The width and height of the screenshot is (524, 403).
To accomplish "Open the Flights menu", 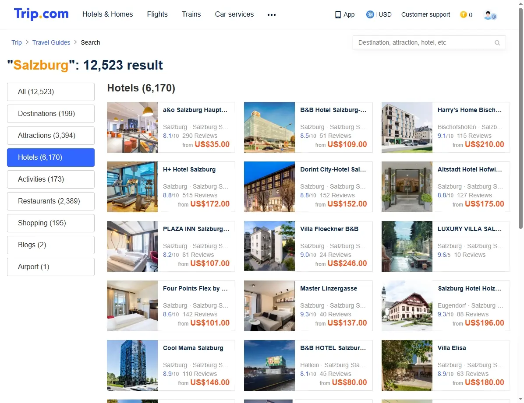I will [157, 14].
